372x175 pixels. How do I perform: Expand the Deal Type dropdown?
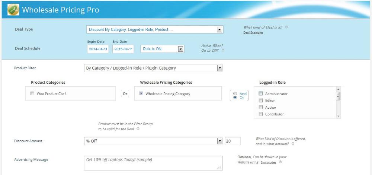pyautogui.click(x=155, y=29)
